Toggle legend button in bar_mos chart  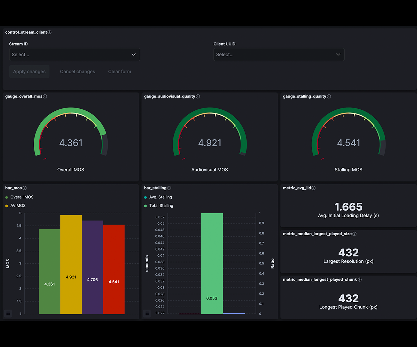pos(8,313)
